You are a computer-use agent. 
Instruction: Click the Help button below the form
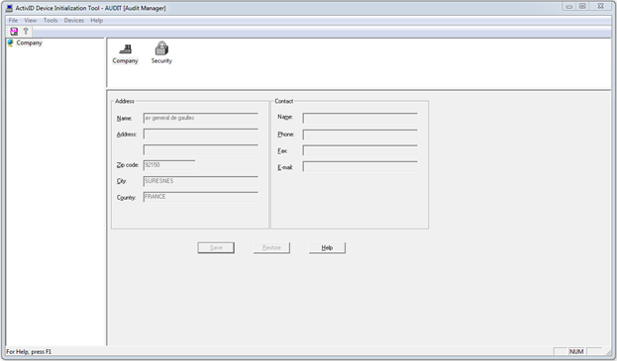click(327, 248)
